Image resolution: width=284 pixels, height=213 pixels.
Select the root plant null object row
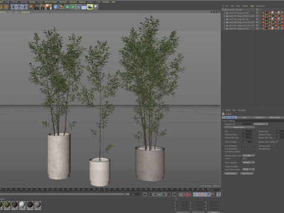[234, 9]
